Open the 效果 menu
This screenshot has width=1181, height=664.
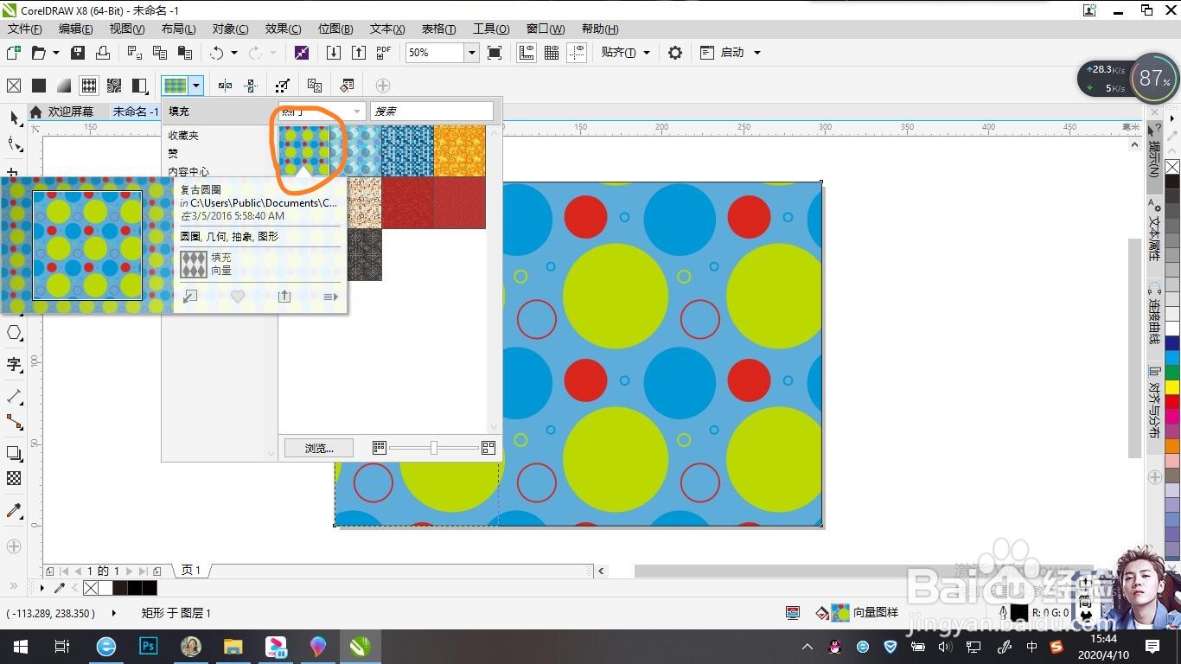pyautogui.click(x=283, y=29)
